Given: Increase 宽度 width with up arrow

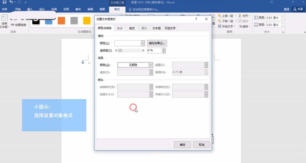Looking at the screenshot, I should 282,24.
